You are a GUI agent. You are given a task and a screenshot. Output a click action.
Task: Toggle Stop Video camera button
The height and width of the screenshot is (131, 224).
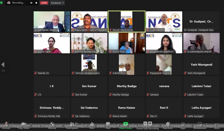[24, 124]
